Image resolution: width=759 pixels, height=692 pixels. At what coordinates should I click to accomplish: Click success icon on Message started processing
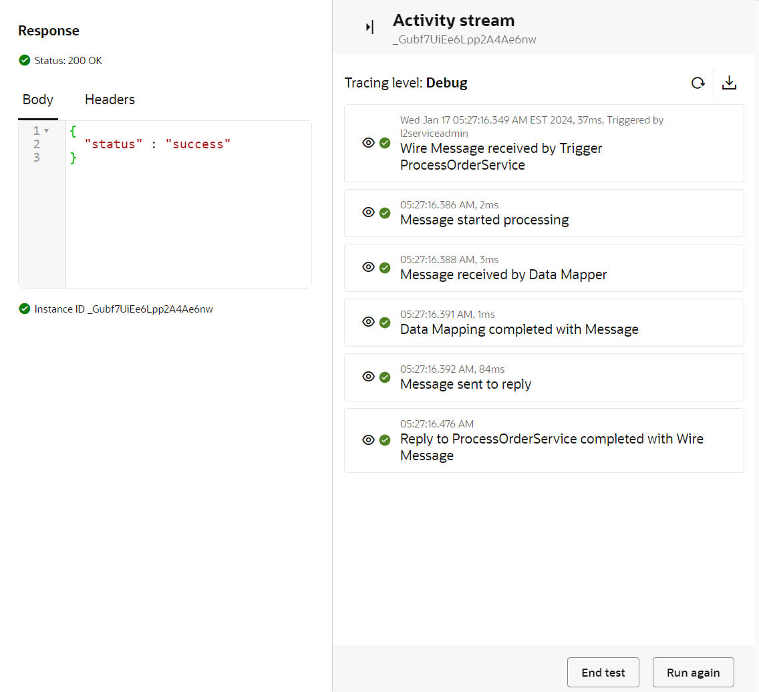click(385, 213)
